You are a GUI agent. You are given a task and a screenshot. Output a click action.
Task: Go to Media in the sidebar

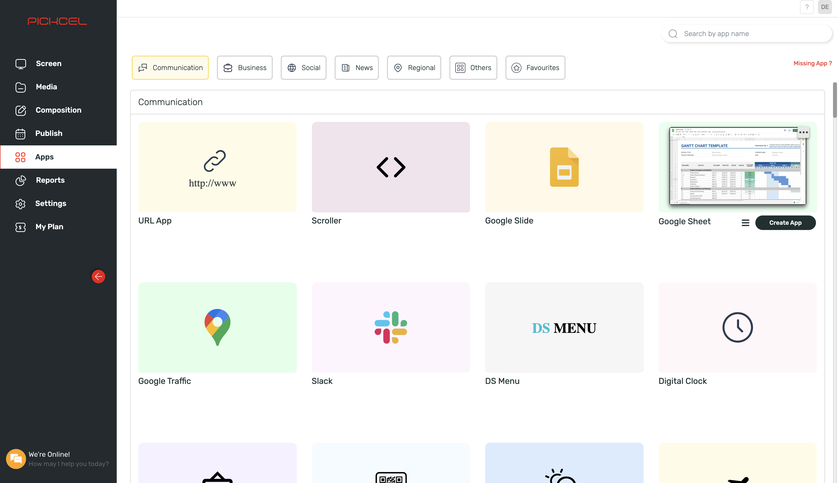pyautogui.click(x=46, y=87)
